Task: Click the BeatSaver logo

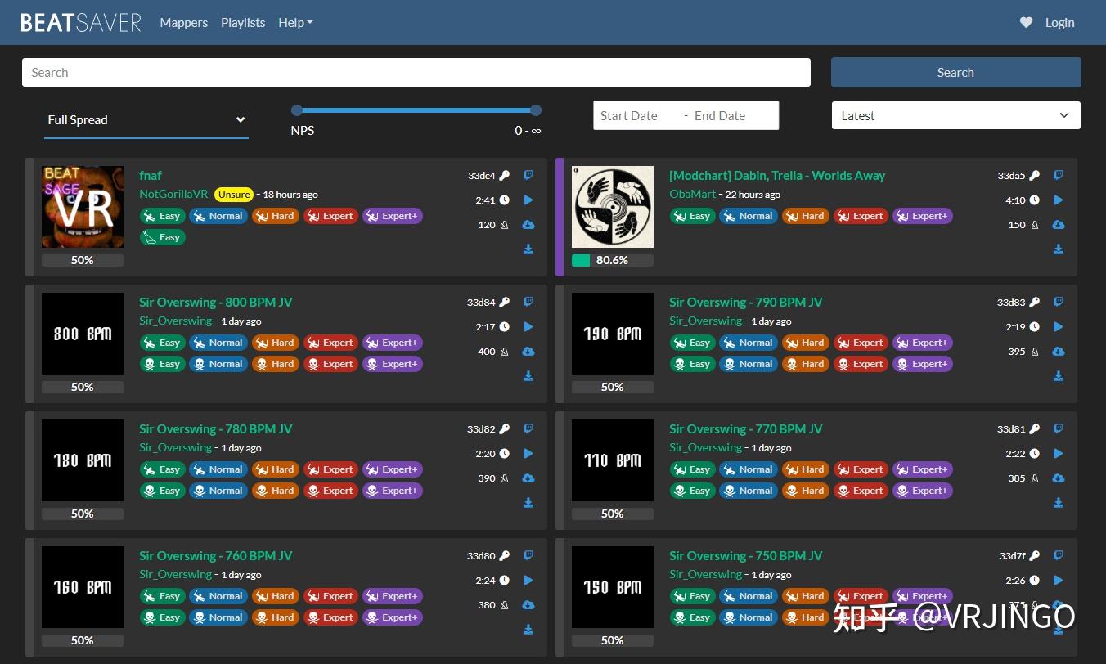Action: pyautogui.click(x=81, y=23)
